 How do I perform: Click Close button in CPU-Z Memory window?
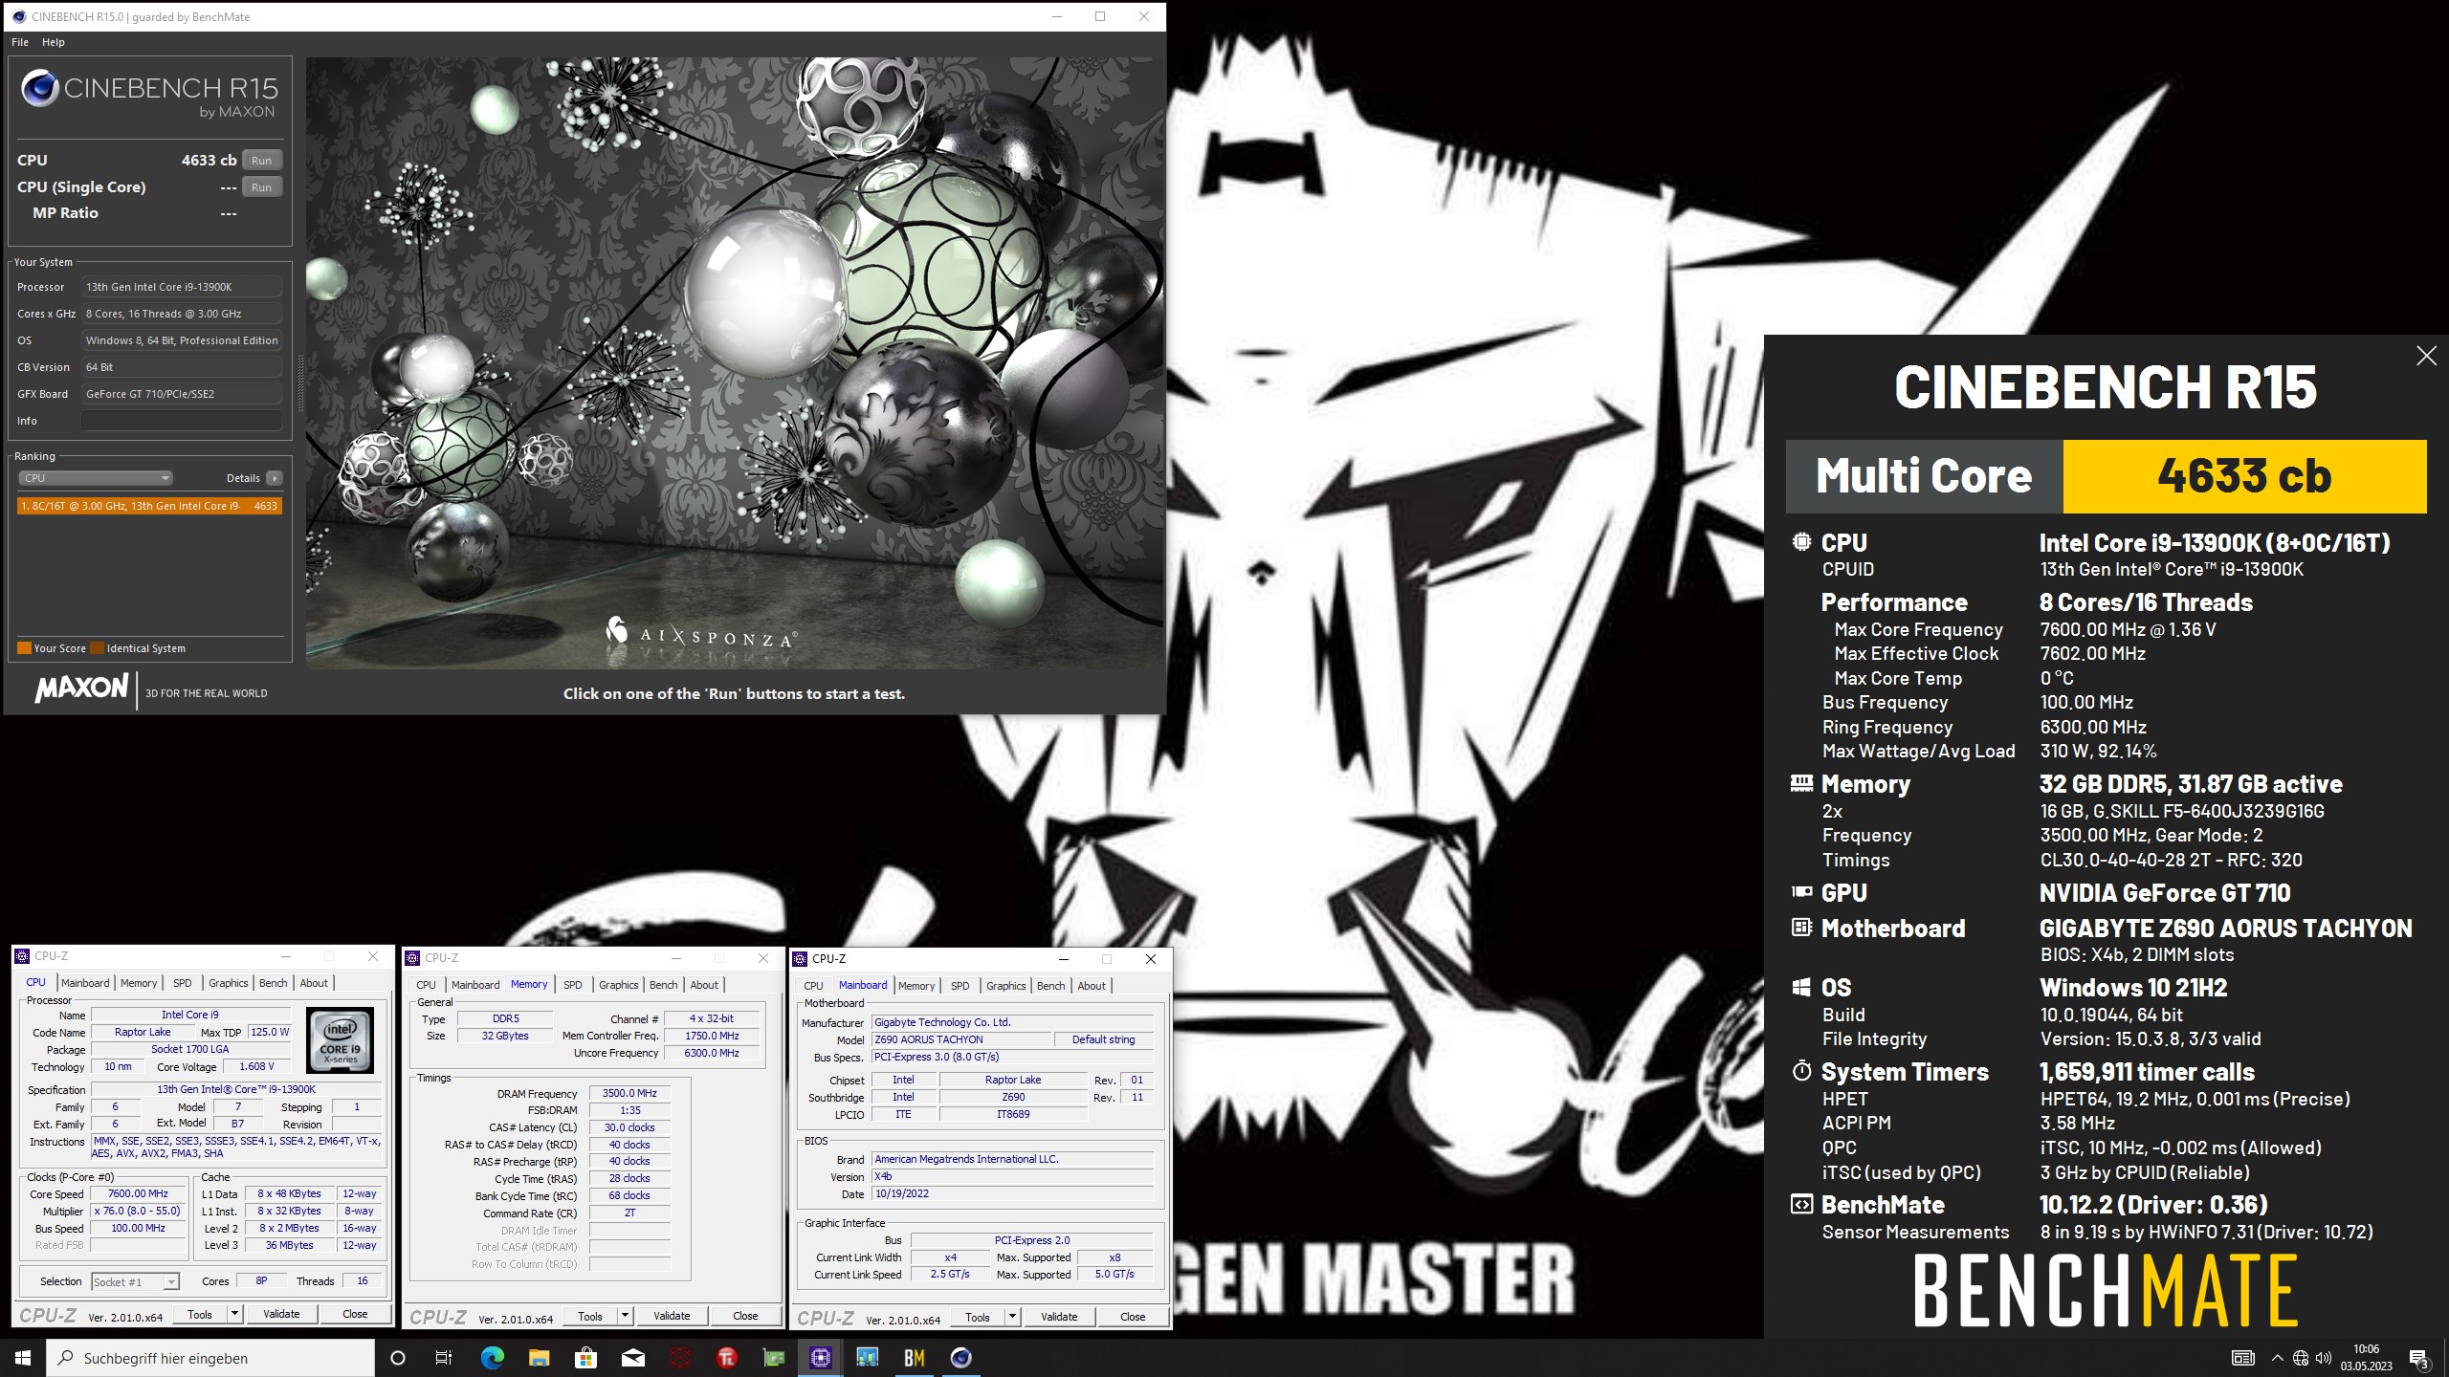(745, 1316)
